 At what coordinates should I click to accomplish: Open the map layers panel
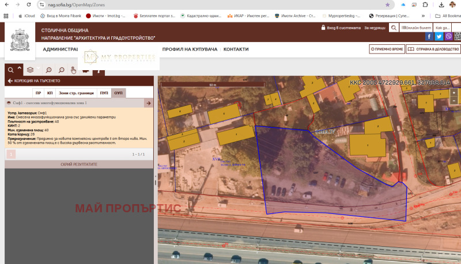[x=30, y=70]
